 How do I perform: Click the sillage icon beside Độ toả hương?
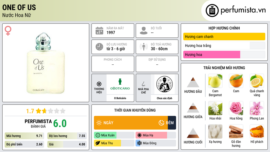click(x=144, y=47)
